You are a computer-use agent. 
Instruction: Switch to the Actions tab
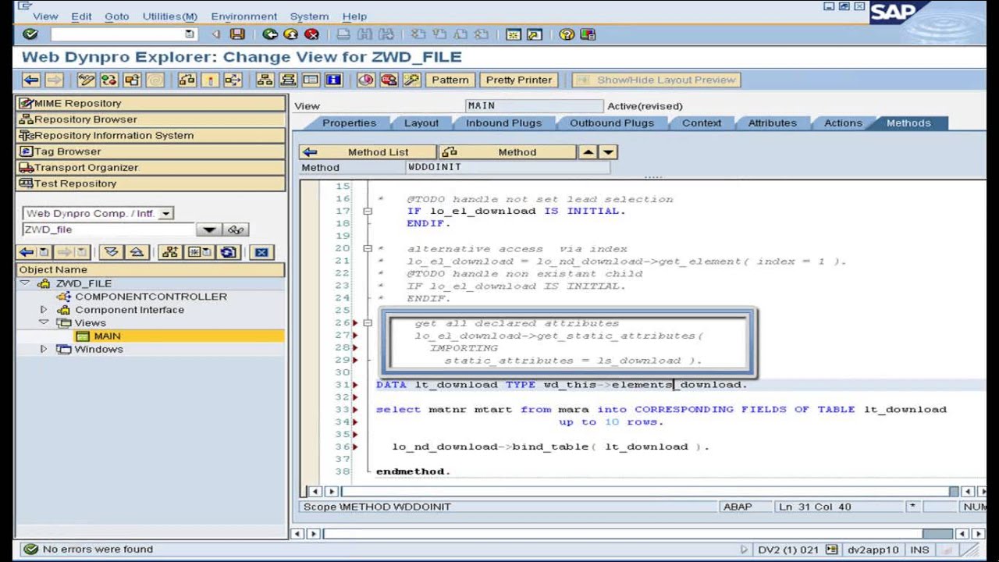[x=843, y=123]
